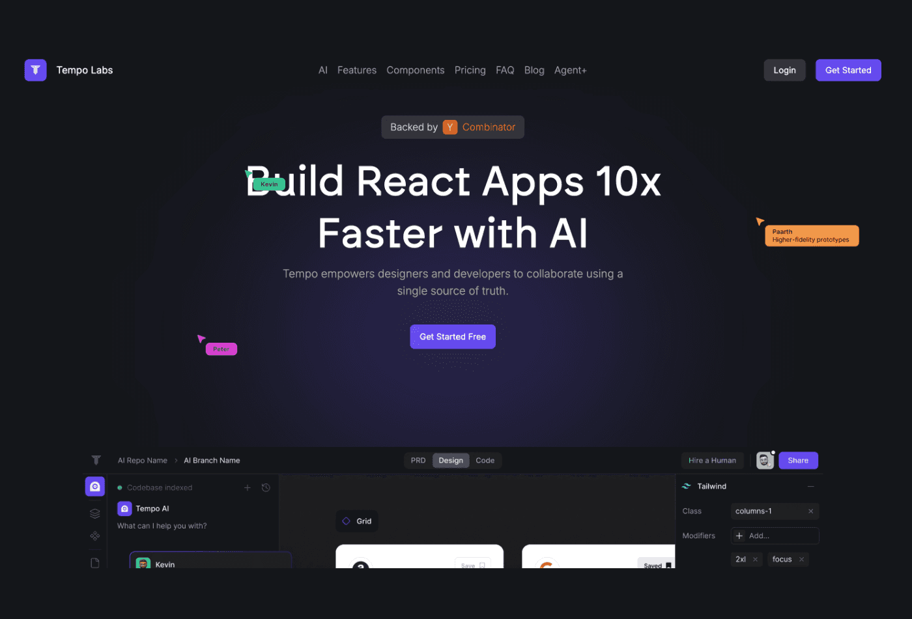Click the 'What can I help you with?' text
Viewport: 912px width, 619px height.
coord(162,526)
